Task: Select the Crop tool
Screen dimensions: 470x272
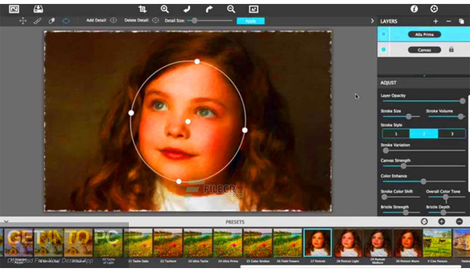Action: [142, 9]
